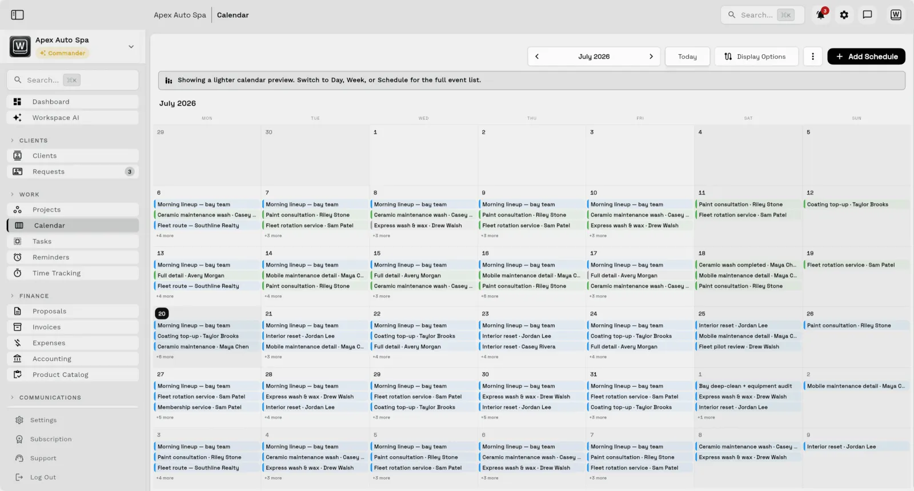
Task: Open 'Bay deep-clean + equipment audit' event
Action: (748, 386)
